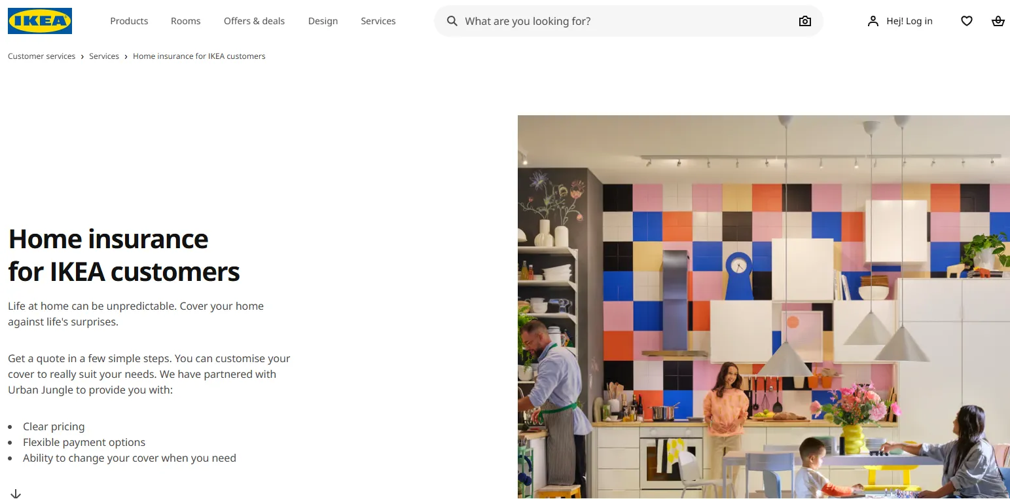
Task: Open visual search camera icon
Action: coord(805,21)
